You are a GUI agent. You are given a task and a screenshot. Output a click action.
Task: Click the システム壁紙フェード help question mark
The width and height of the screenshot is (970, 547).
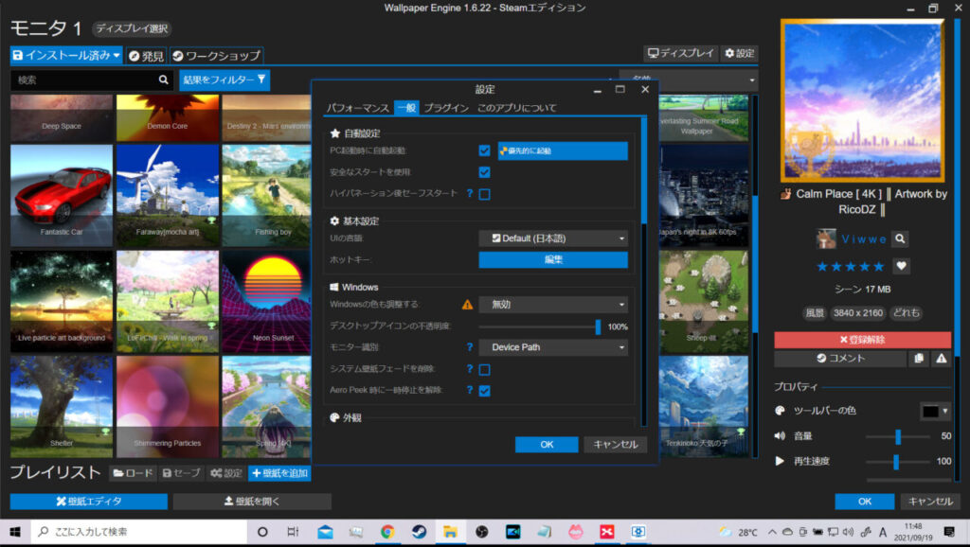coord(470,369)
